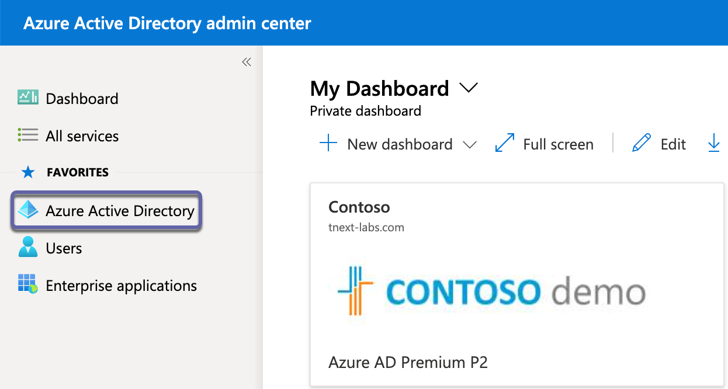Click the Dashboard chart icon
Image resolution: width=728 pixels, height=389 pixels.
28,98
